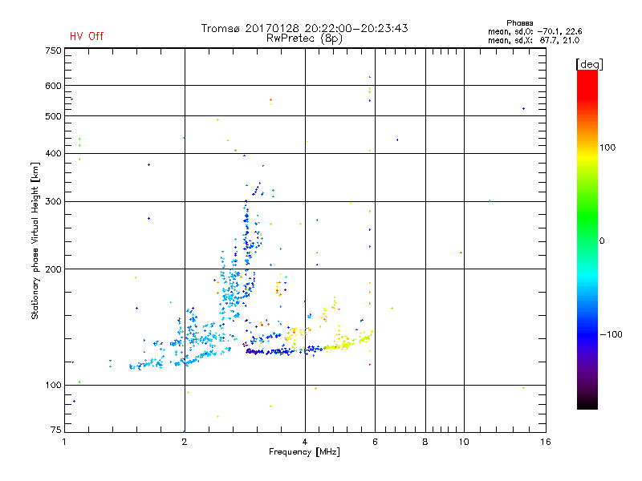Screen dimensions: 642x481
Task: Click the red 'HV Off' label
Action: 87,36
